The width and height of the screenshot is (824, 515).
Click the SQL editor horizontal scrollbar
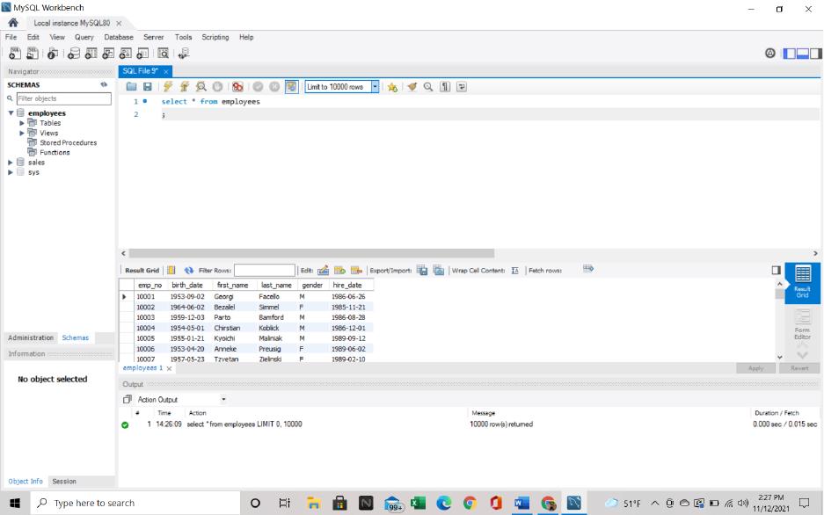[311, 253]
